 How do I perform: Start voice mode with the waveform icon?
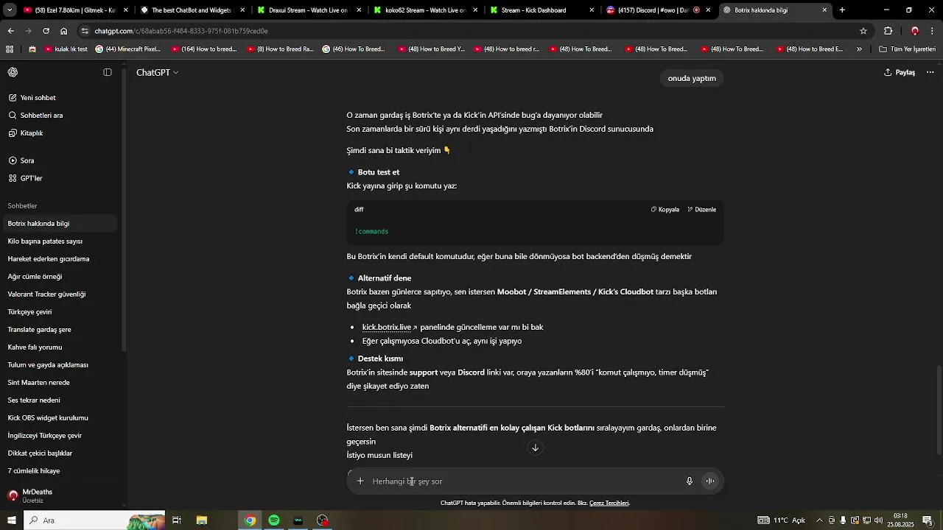[x=710, y=481]
